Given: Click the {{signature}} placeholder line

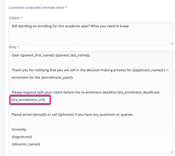Looking at the screenshot, I should point(22,137).
